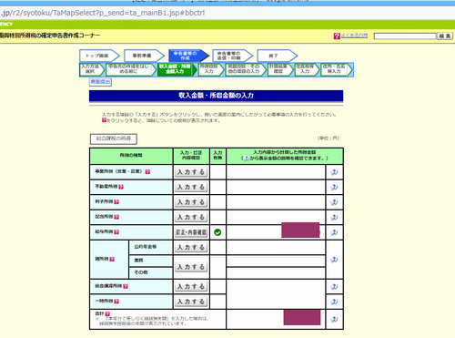
Task: Select the 住所・氏名等入力 sub-step
Action: (x=337, y=69)
